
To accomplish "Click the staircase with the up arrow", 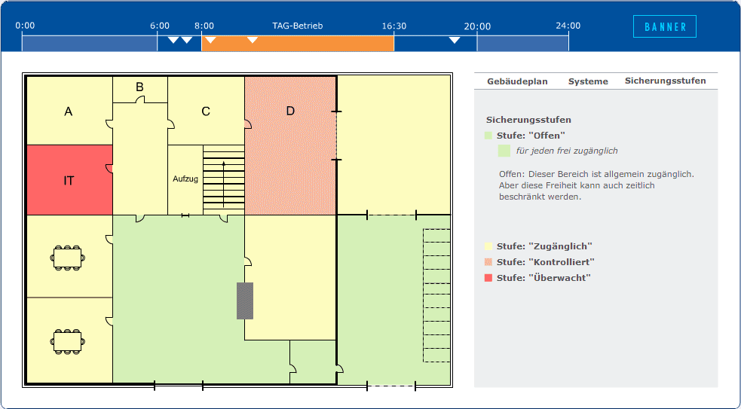I will (x=224, y=180).
